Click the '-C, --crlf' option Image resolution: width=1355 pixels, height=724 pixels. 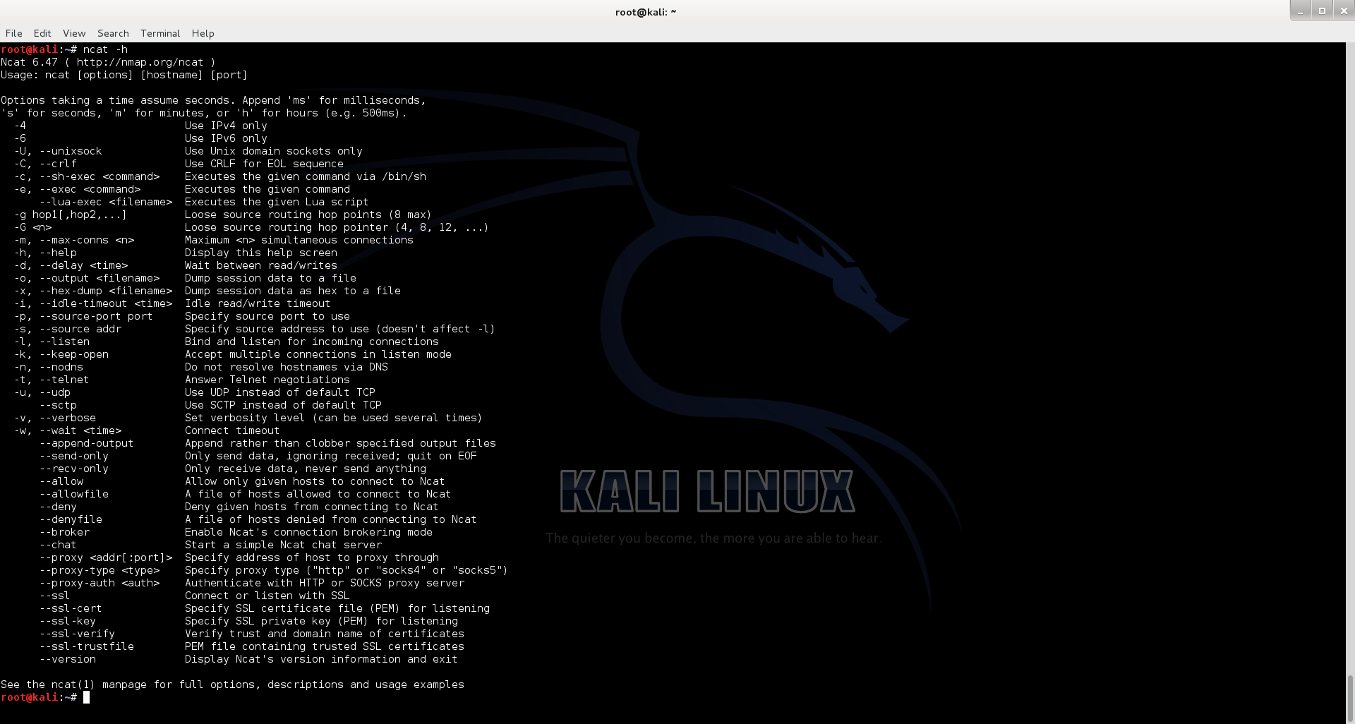click(x=45, y=164)
